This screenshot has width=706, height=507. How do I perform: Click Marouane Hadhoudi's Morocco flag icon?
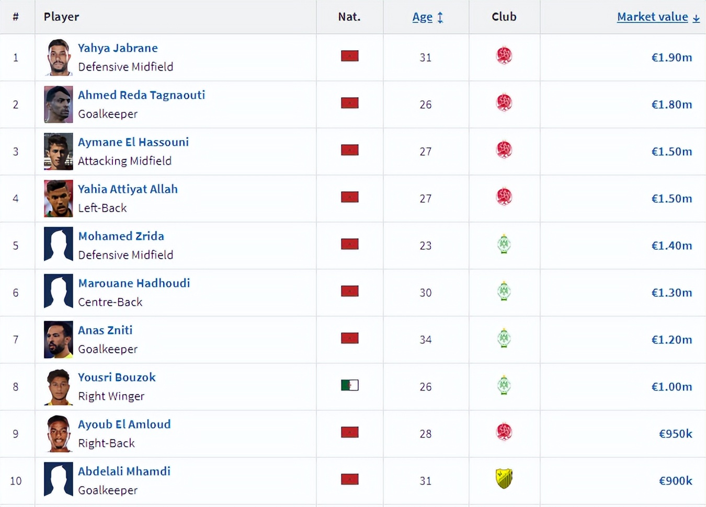click(349, 291)
